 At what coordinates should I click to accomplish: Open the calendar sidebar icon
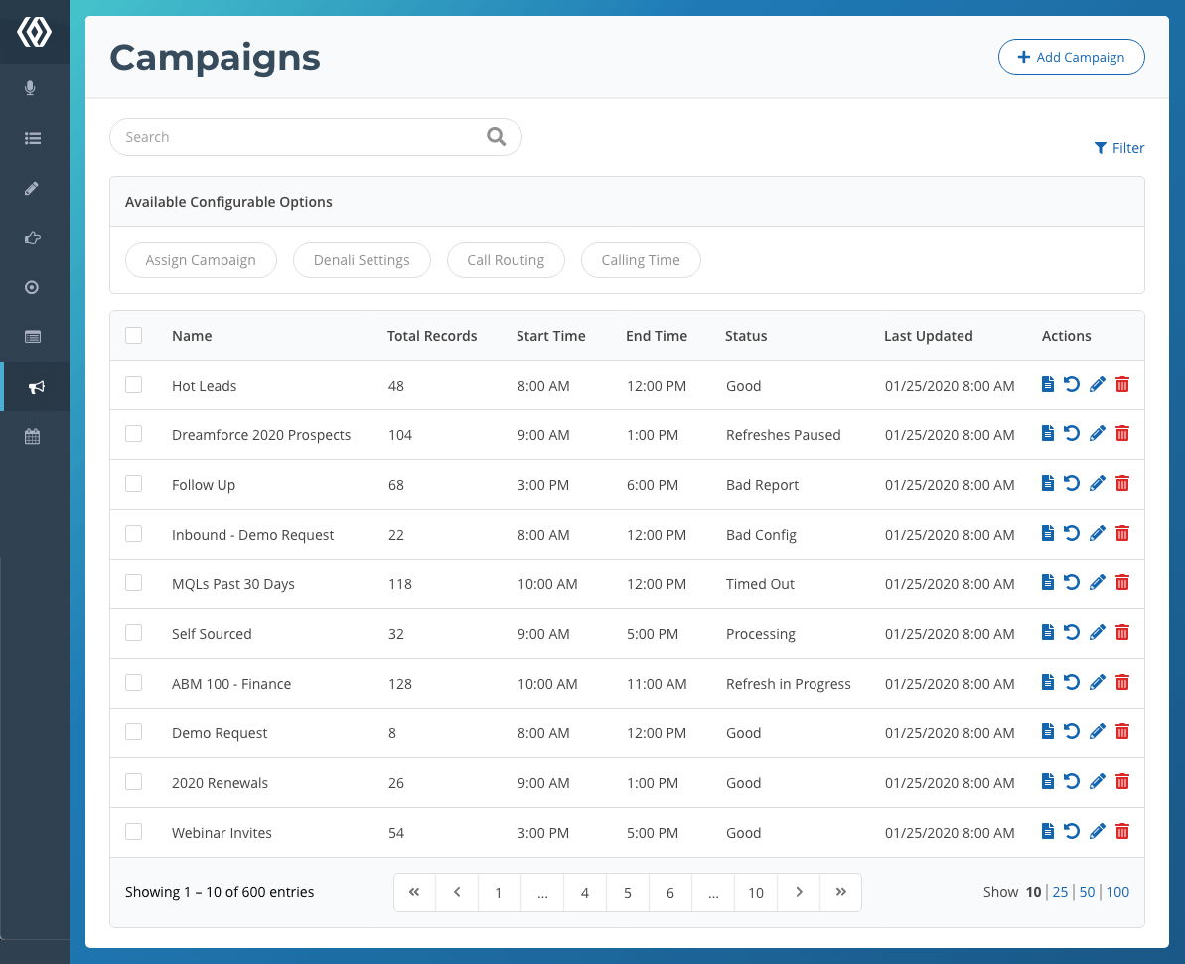tap(33, 436)
